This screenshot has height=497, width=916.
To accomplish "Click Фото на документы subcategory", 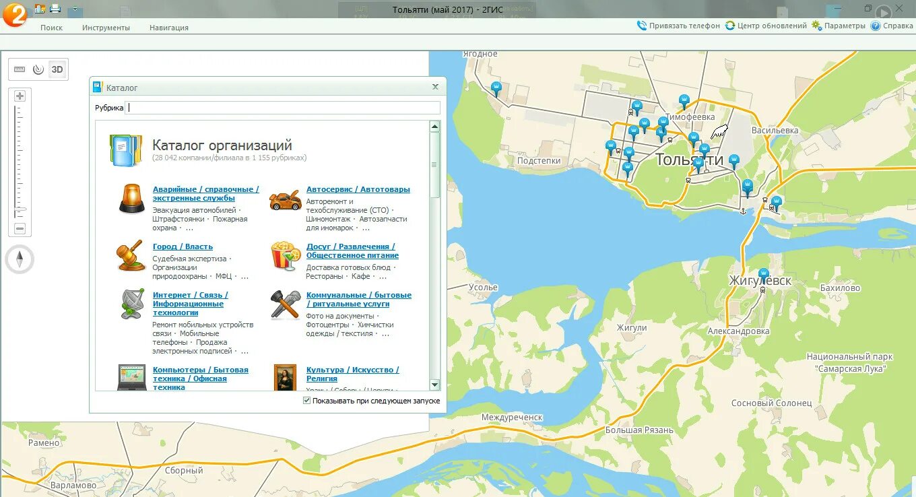I will (340, 316).
